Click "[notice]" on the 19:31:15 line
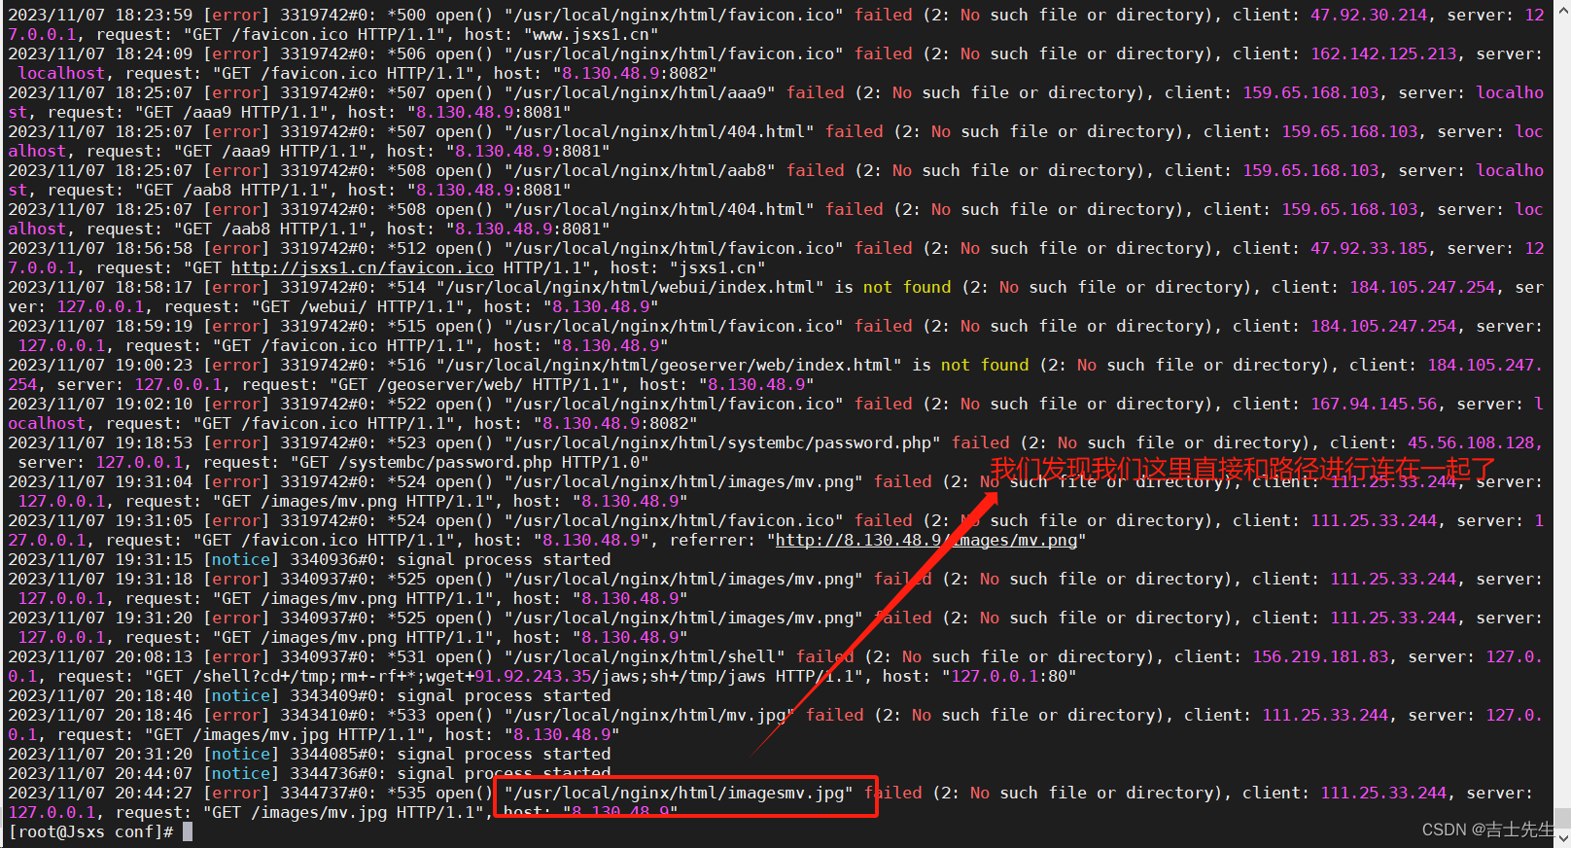1571x848 pixels. coord(241,559)
